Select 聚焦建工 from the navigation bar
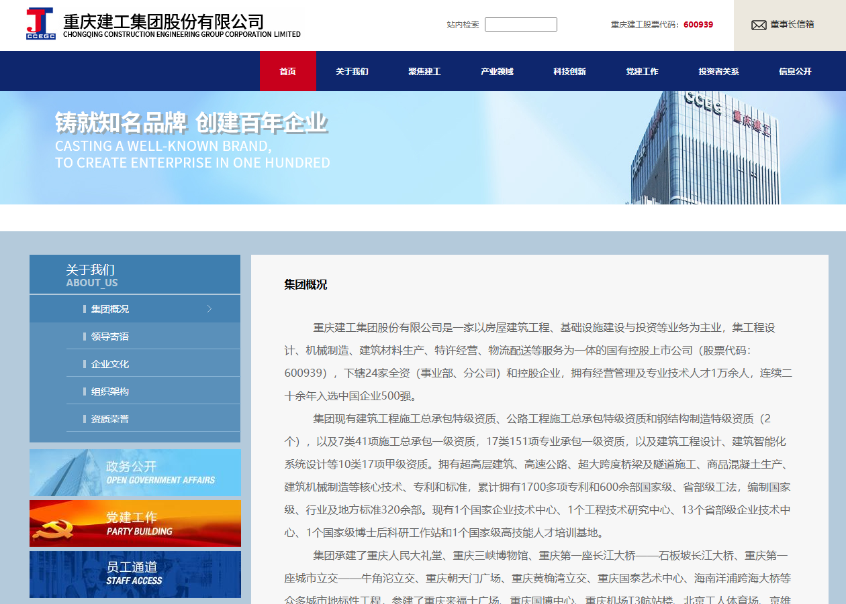Screen dimensions: 846x604 (x=424, y=71)
